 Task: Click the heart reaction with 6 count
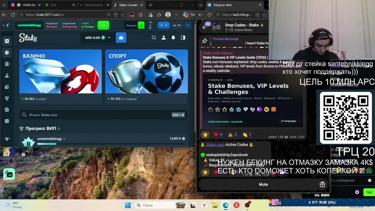[x=218, y=135]
